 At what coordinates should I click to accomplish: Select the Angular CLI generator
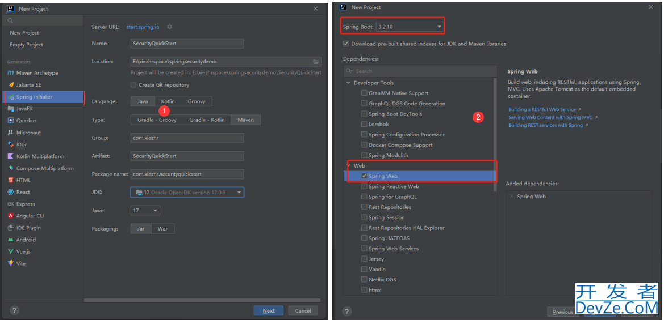(30, 216)
